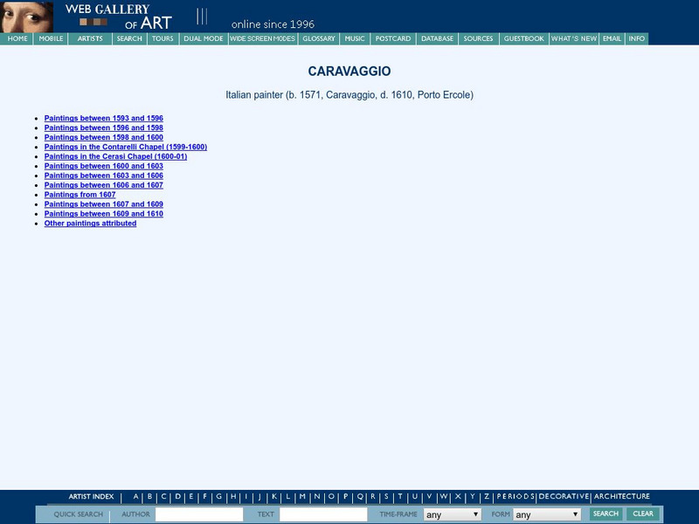
Task: Jump to artist index letter L
Action: (288, 496)
